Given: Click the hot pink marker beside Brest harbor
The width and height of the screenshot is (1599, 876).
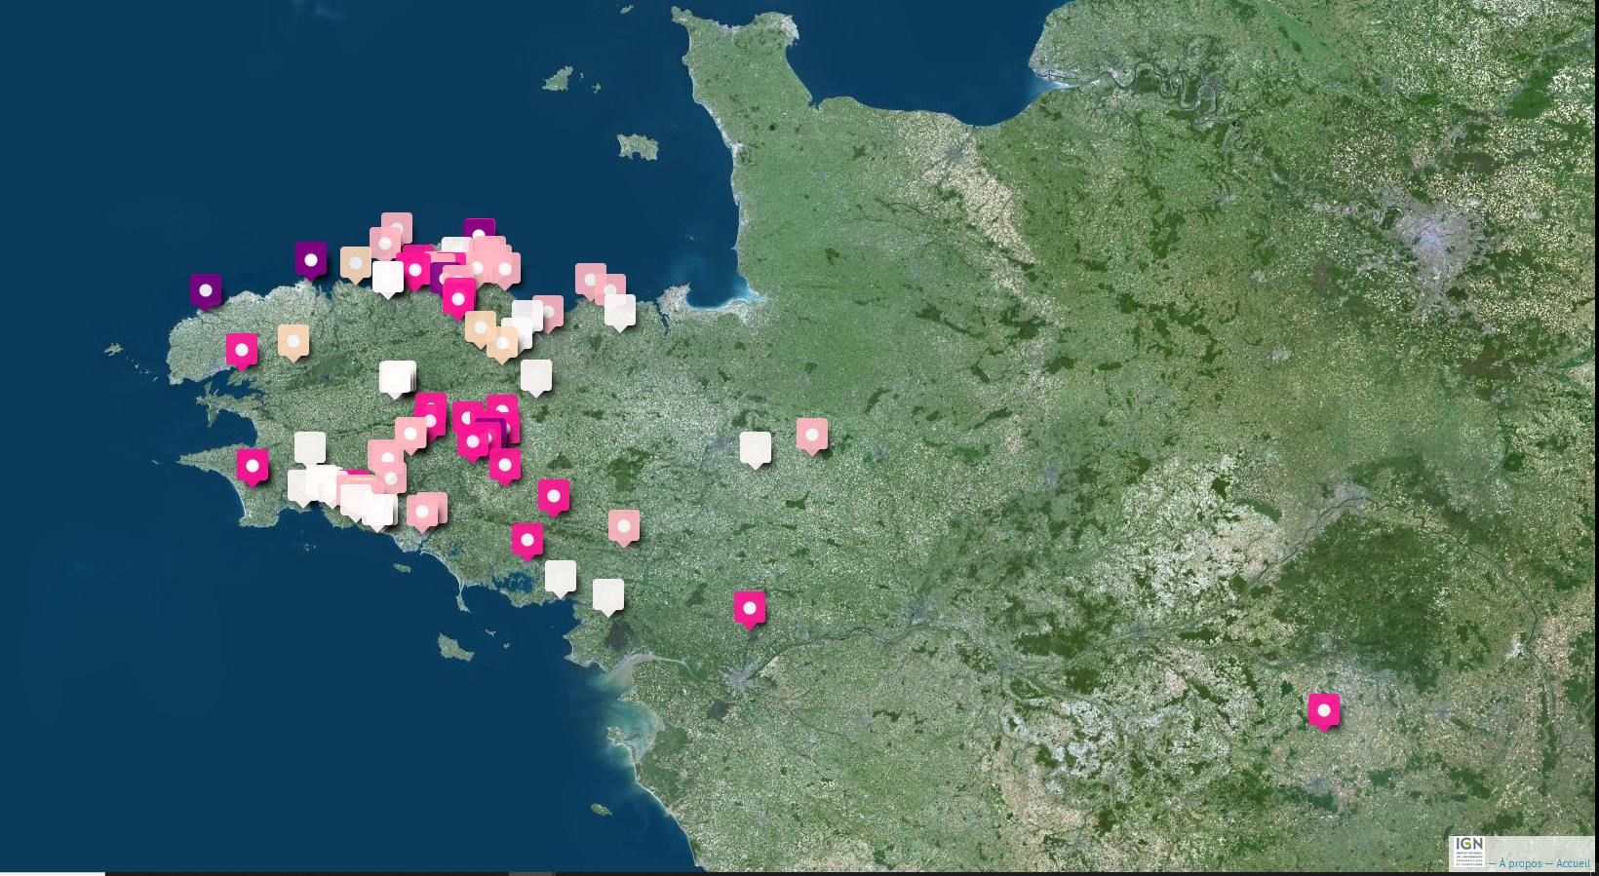Looking at the screenshot, I should [242, 350].
